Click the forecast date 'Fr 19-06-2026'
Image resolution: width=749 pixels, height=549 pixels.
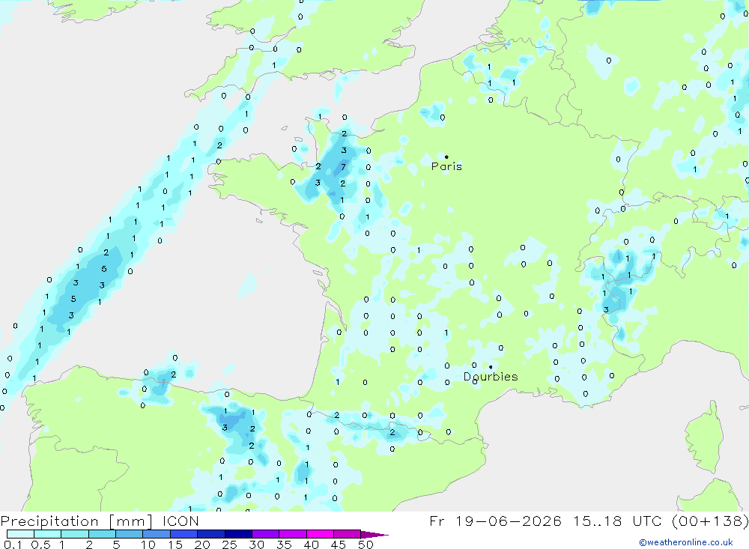pos(495,521)
